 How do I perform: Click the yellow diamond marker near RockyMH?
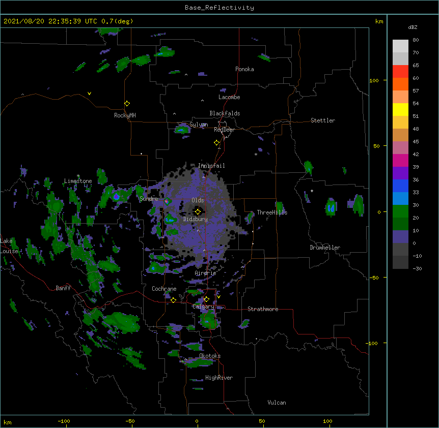(127, 104)
